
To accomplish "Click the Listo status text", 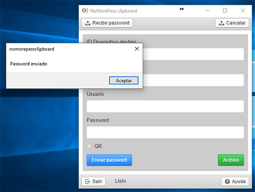I will pos(120,181).
